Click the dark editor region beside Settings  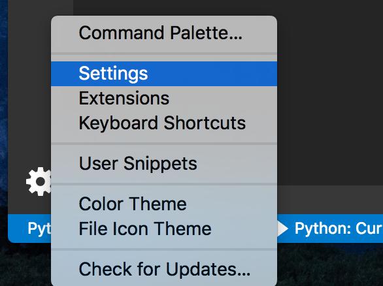point(330,74)
